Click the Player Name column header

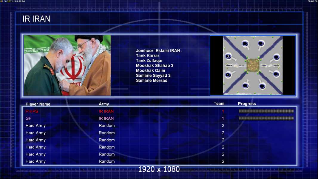tap(38, 104)
